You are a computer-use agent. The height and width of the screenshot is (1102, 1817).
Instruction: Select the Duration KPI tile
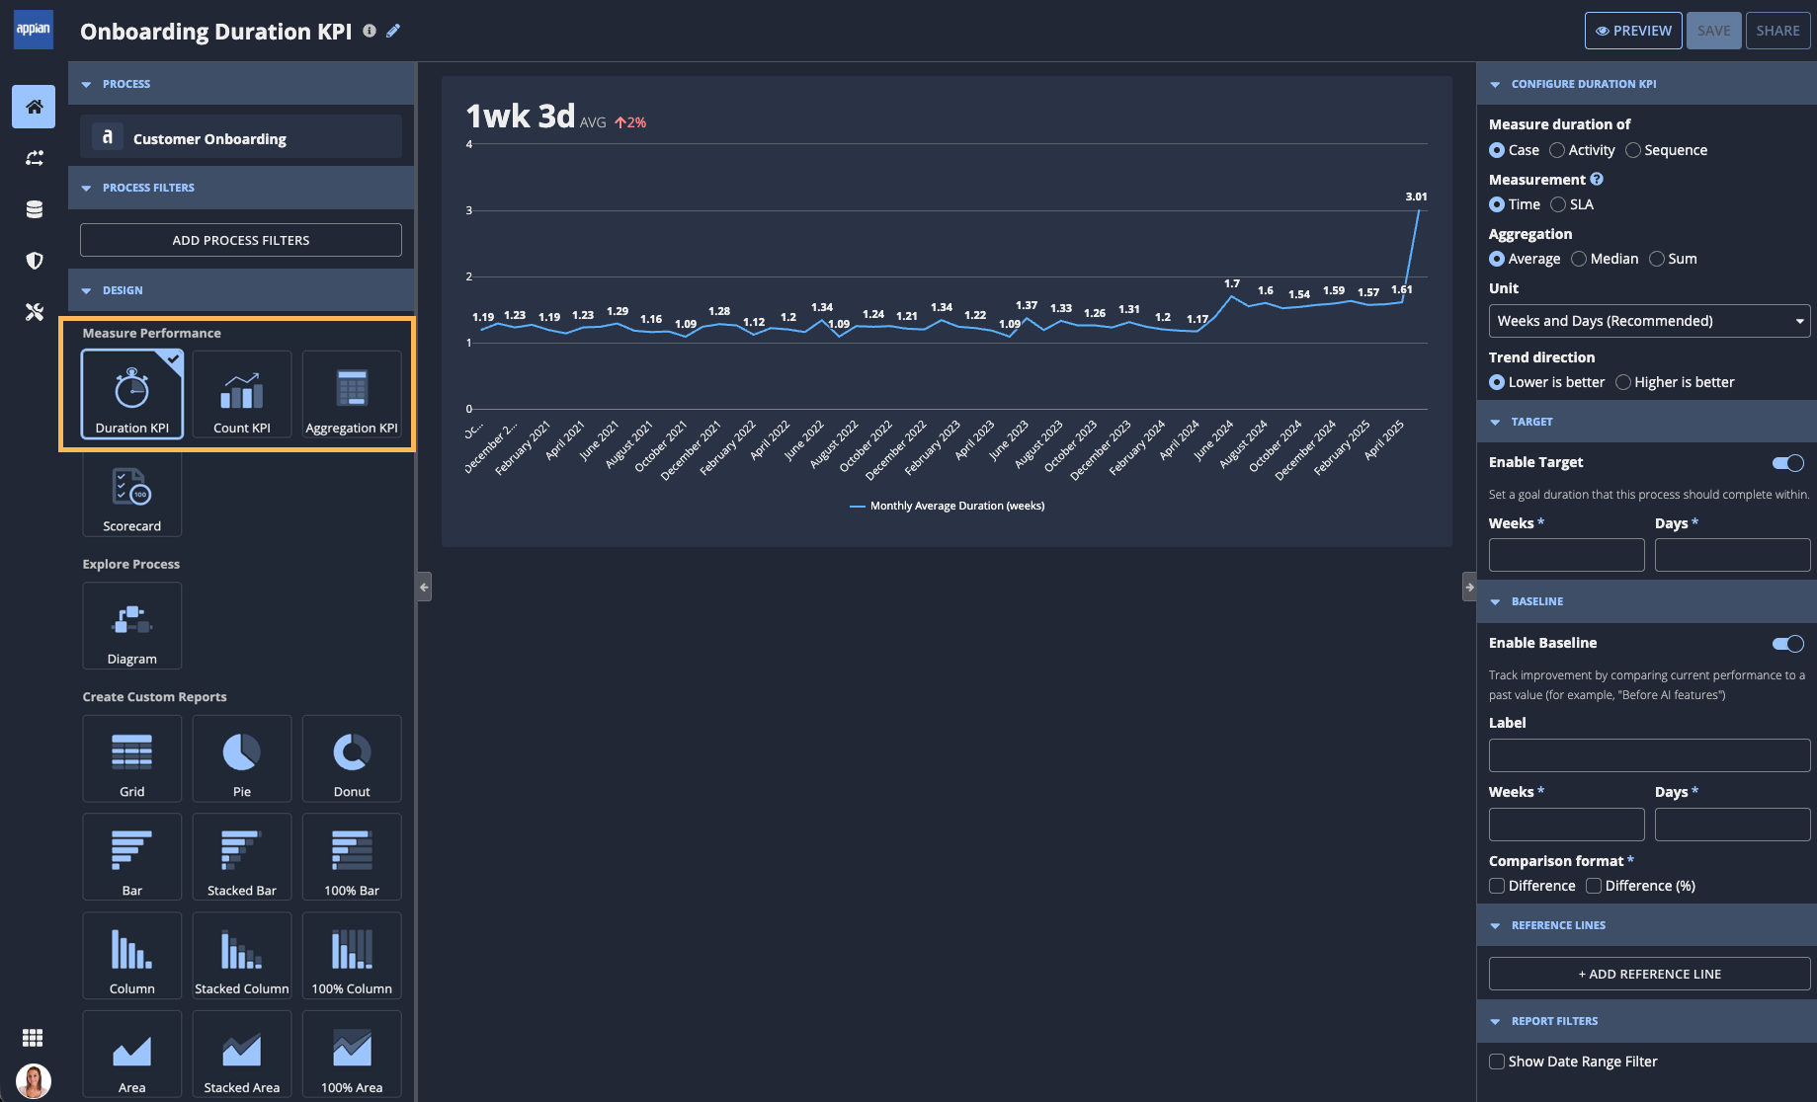132,394
